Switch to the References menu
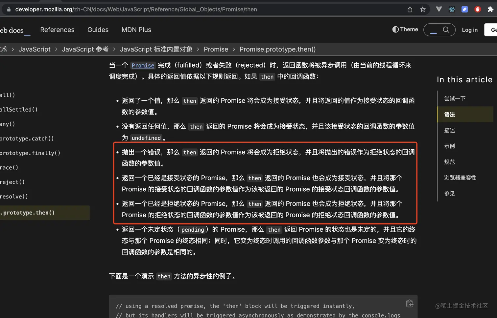Screen dimensions: 497x318 click(57, 30)
